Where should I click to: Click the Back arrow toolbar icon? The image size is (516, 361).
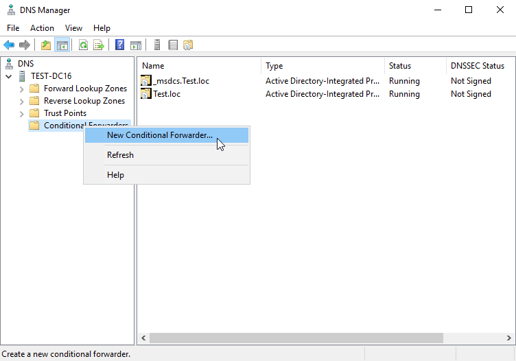(9, 45)
